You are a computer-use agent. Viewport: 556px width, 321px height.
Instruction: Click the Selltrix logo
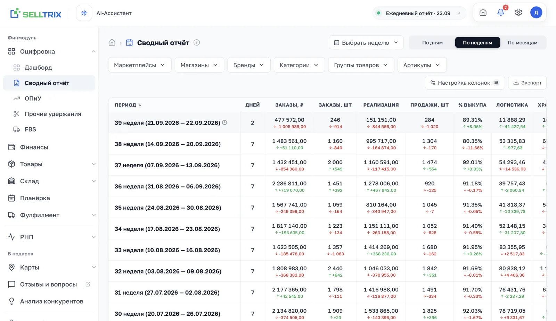[36, 14]
